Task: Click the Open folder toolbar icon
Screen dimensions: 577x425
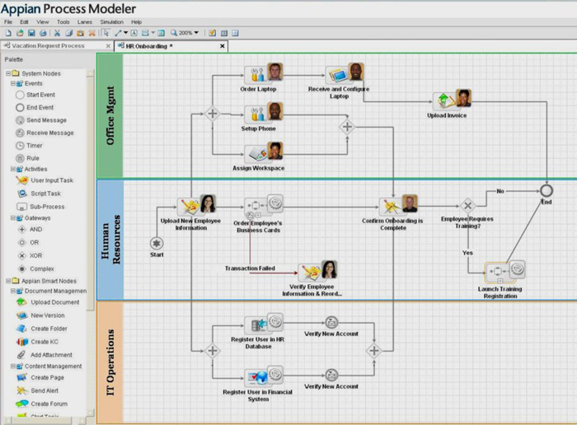Action: coord(20,33)
